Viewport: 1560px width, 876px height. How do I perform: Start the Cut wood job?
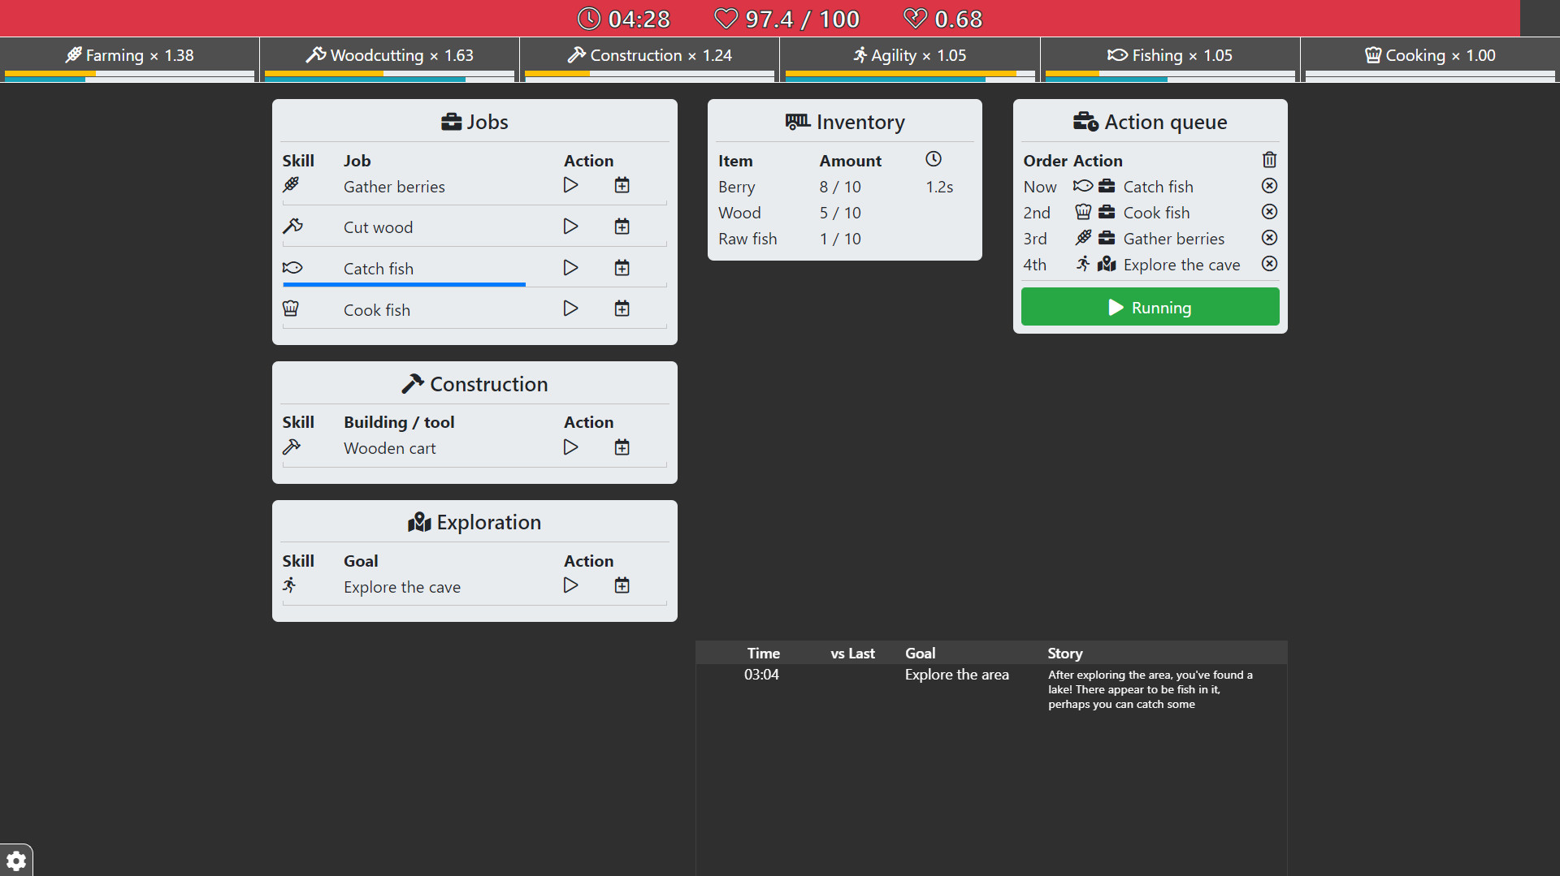click(x=571, y=227)
